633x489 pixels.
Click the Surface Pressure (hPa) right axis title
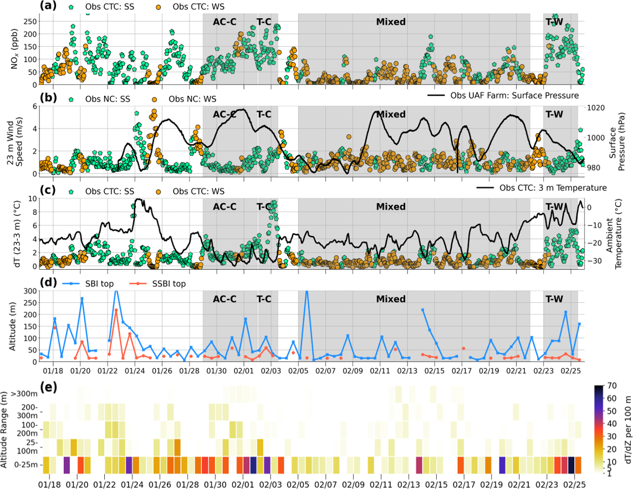tap(615, 140)
